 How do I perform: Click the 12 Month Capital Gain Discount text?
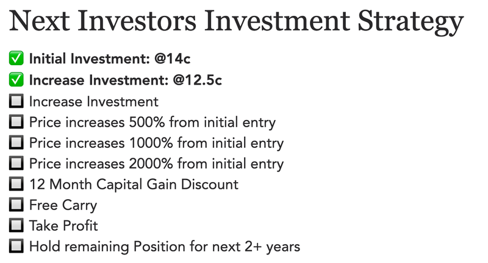[x=134, y=184]
